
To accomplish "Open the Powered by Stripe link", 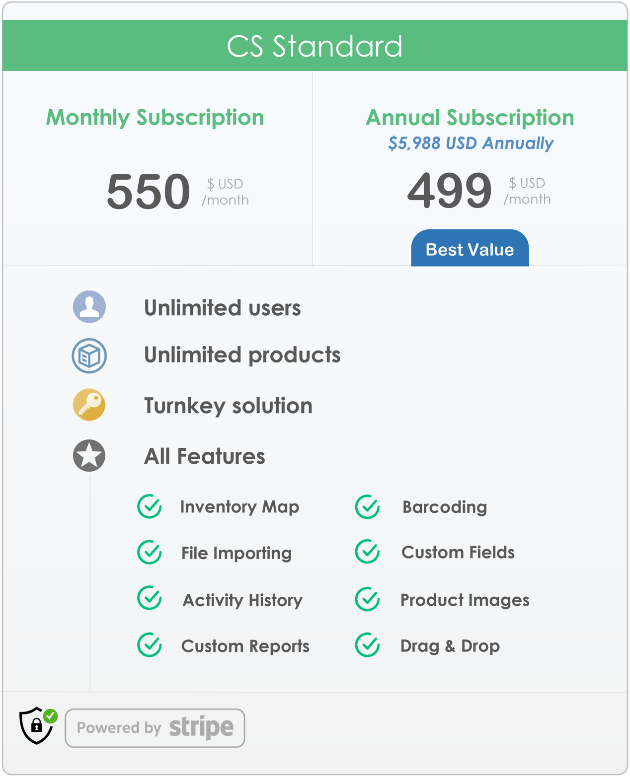I will click(154, 727).
